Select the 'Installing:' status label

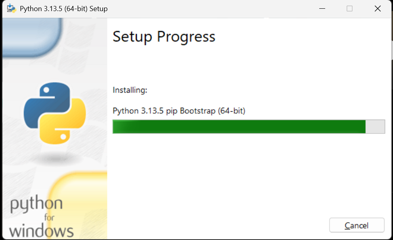tap(130, 90)
